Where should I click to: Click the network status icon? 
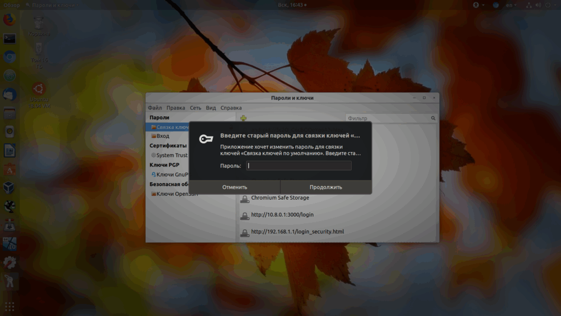point(529,5)
